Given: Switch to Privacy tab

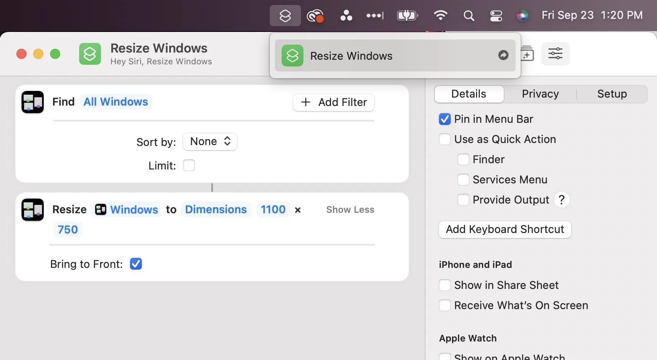Looking at the screenshot, I should coord(540,94).
